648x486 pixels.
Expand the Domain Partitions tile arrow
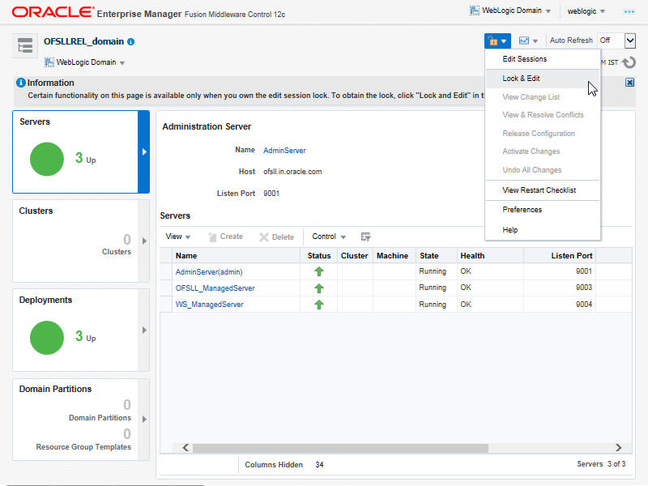(x=144, y=419)
